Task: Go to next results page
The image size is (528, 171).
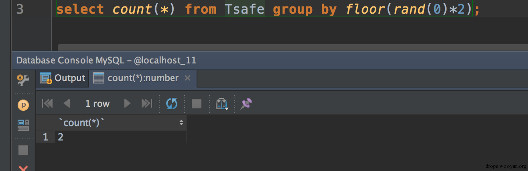Action: coord(128,104)
